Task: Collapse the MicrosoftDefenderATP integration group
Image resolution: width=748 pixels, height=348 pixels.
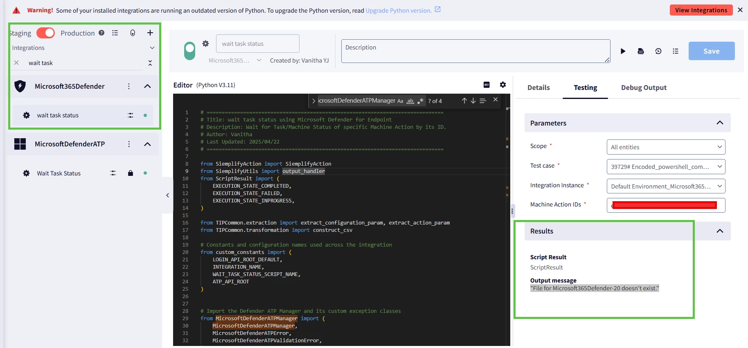Action: click(x=148, y=144)
